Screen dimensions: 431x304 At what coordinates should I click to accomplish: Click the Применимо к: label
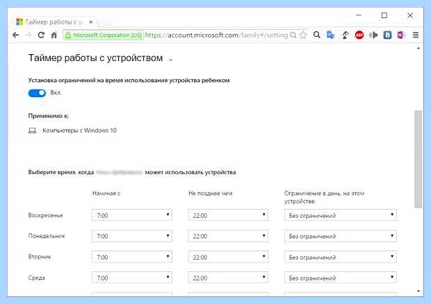49,116
